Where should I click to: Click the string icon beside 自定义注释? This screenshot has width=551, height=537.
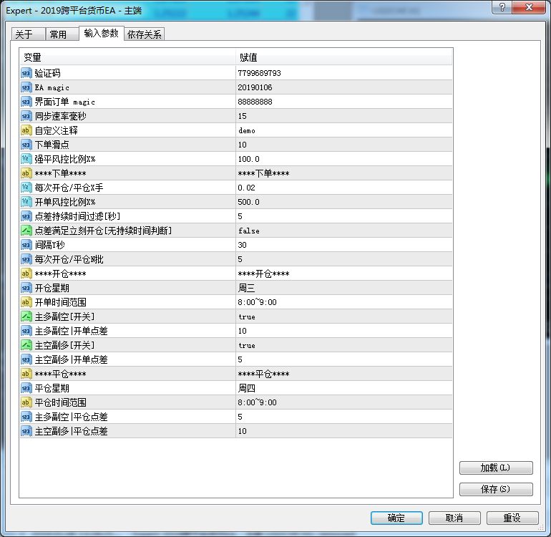click(x=26, y=130)
